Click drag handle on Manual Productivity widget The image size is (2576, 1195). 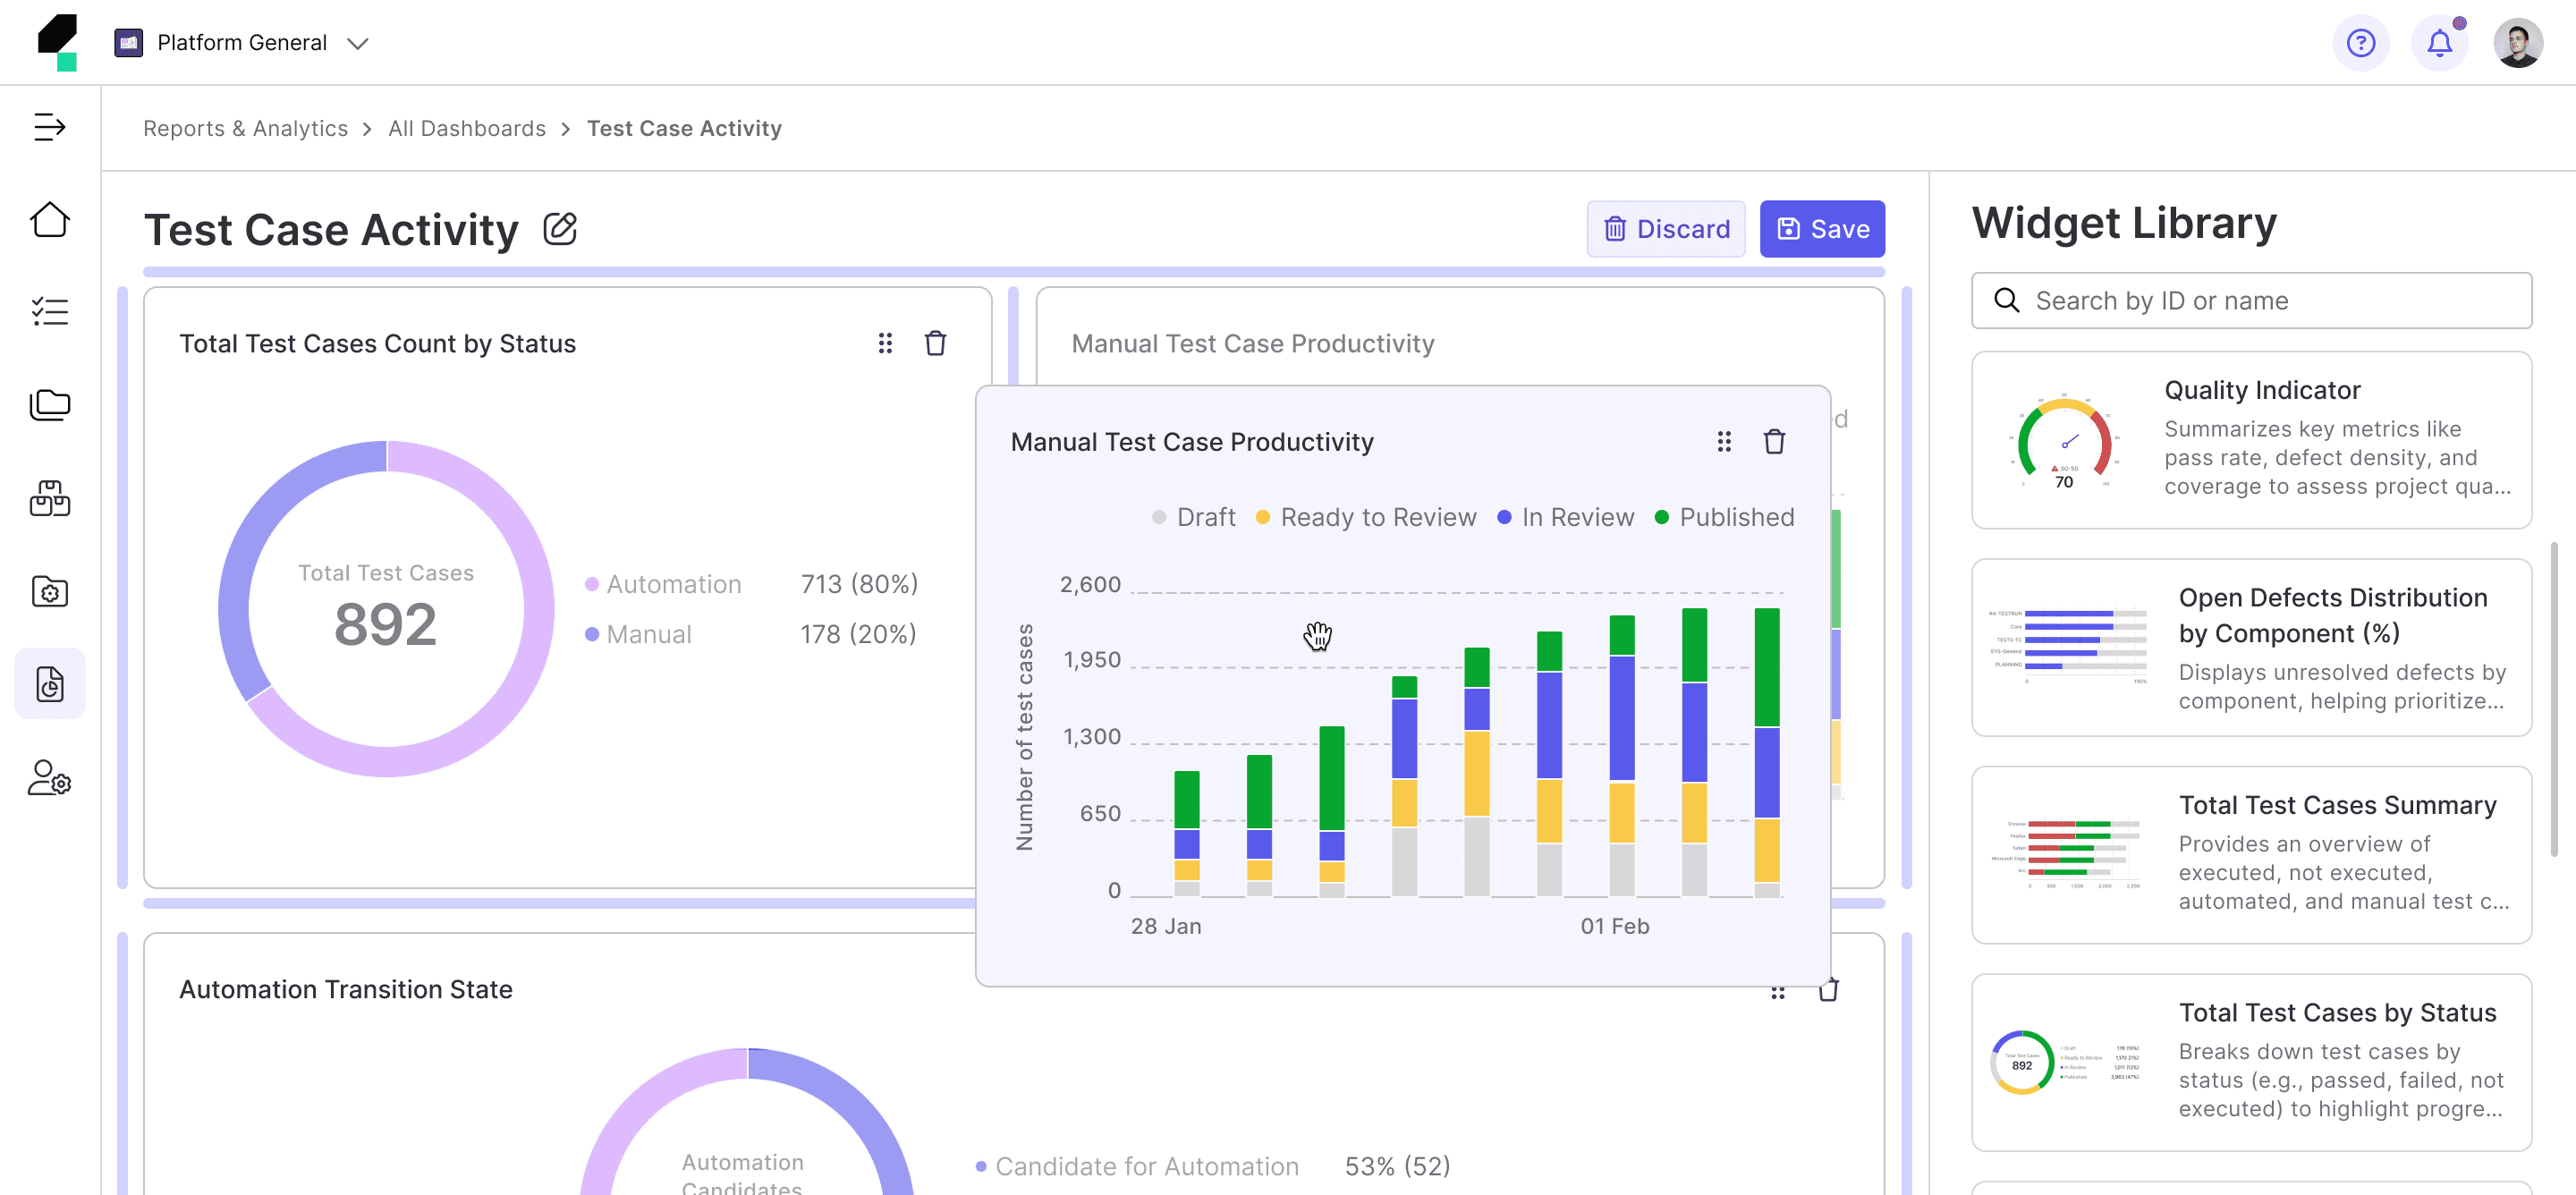1724,442
